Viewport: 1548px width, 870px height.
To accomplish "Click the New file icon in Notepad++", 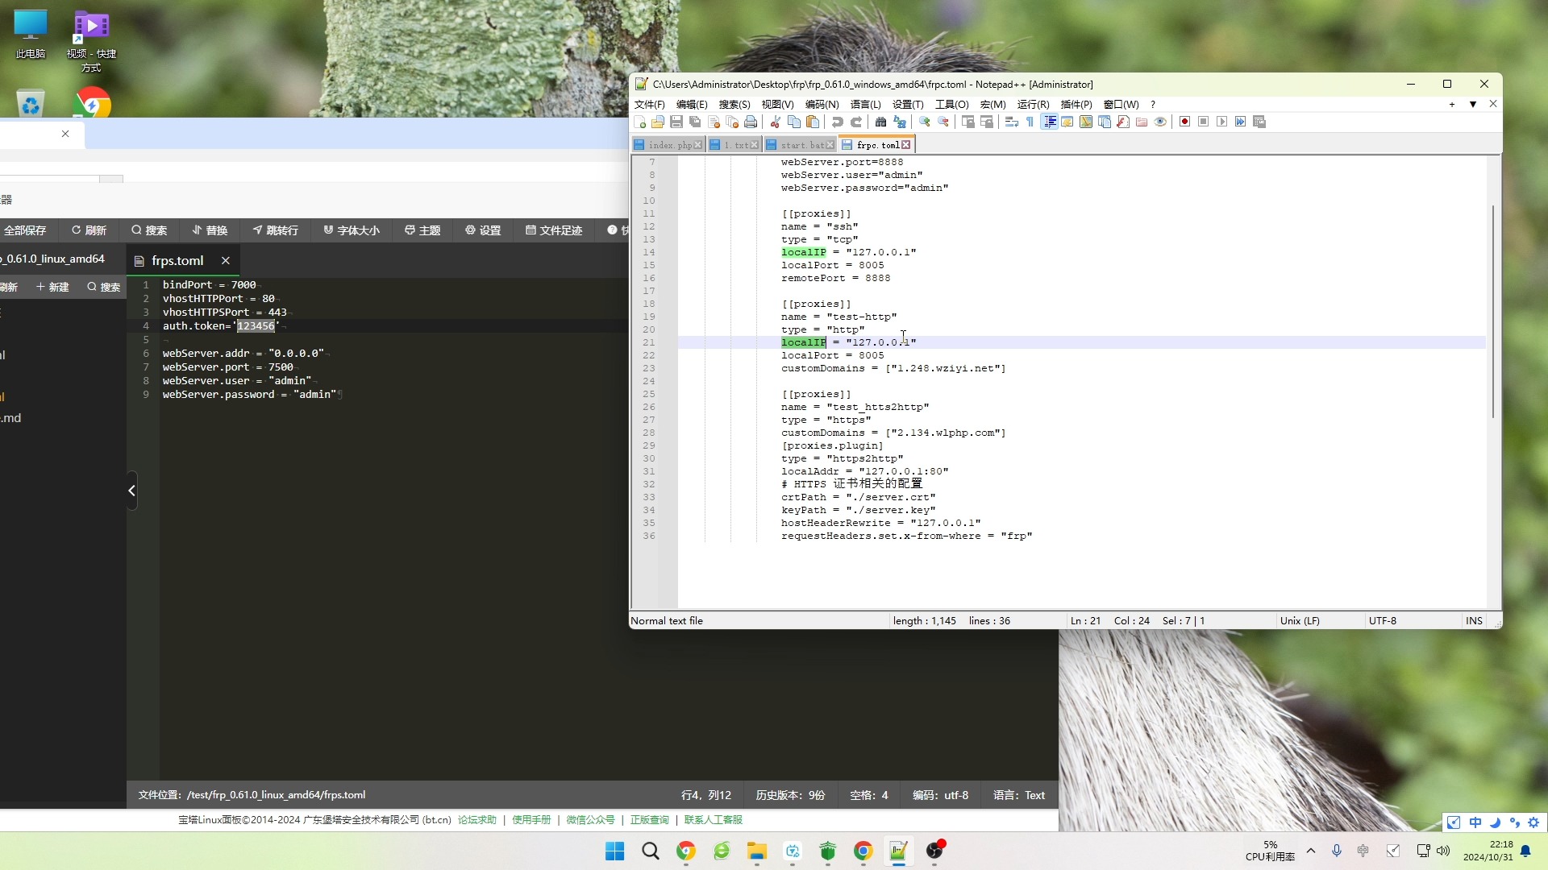I will (x=640, y=122).
